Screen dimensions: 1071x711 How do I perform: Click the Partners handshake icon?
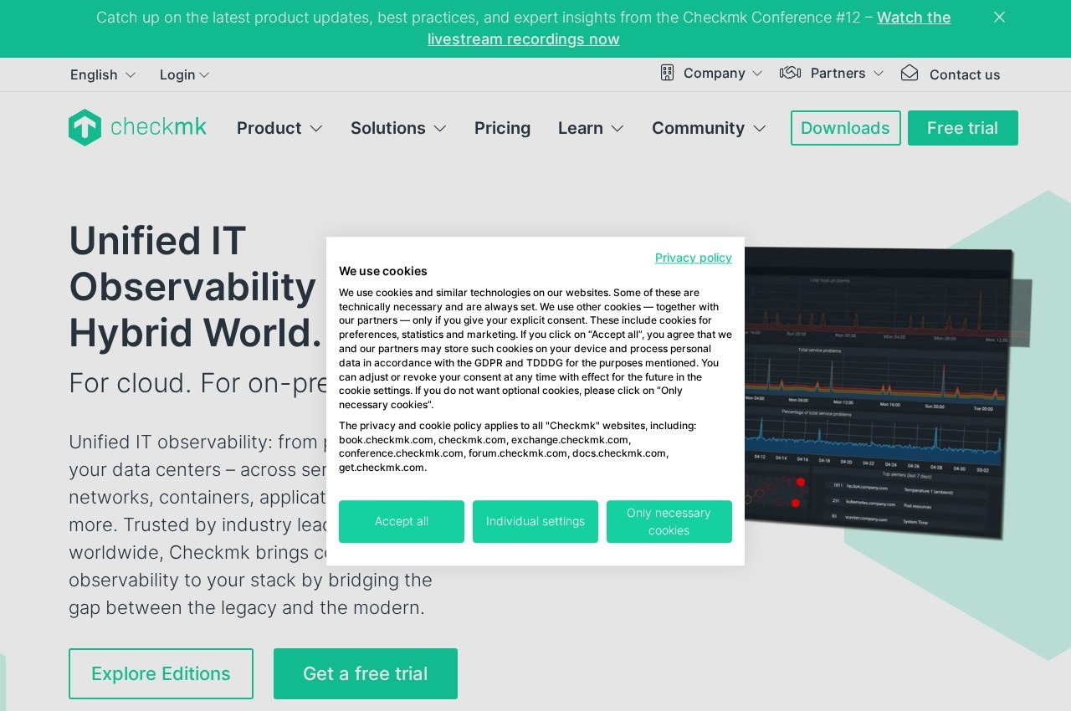point(790,73)
